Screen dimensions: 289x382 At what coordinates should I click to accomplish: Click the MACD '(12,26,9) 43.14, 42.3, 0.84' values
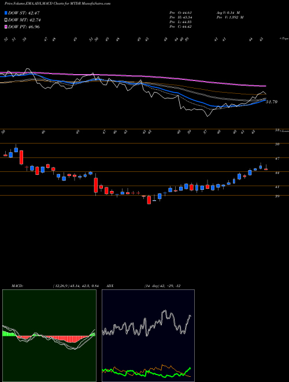[x=76, y=286]
